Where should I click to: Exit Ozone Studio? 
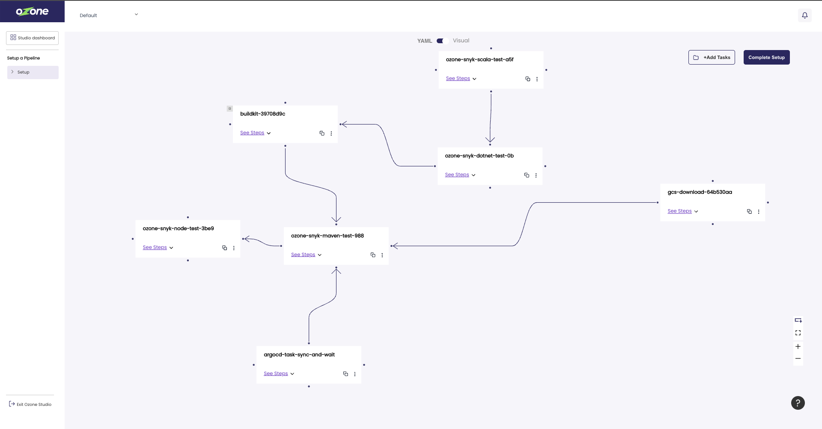[x=30, y=404]
